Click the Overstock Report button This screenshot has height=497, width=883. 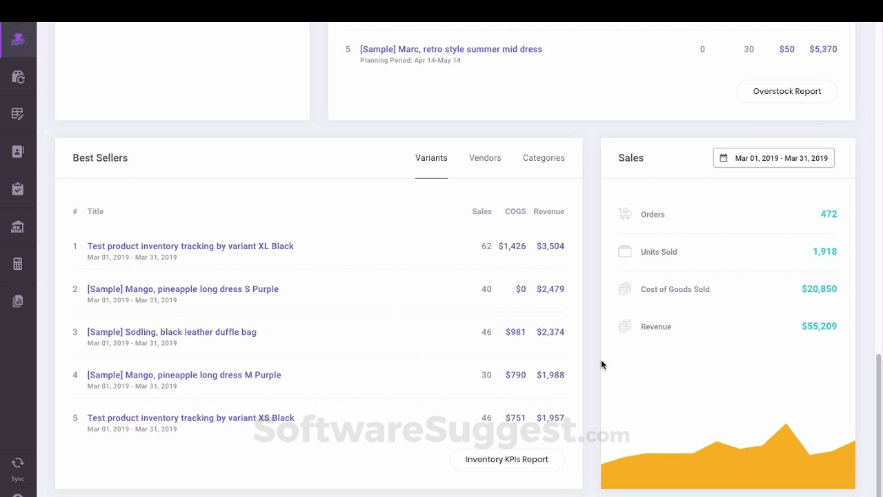point(786,91)
